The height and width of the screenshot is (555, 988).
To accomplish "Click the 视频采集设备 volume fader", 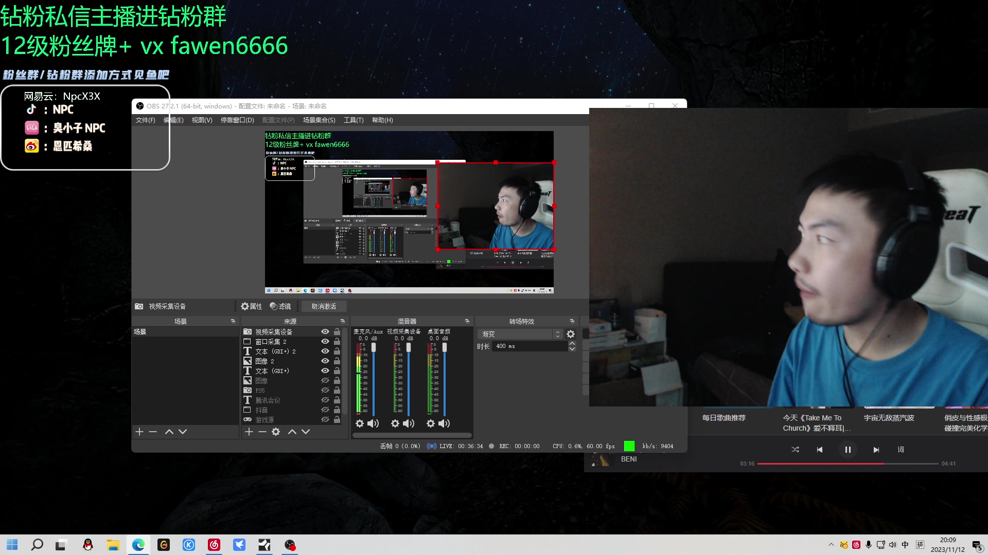I will [x=409, y=348].
